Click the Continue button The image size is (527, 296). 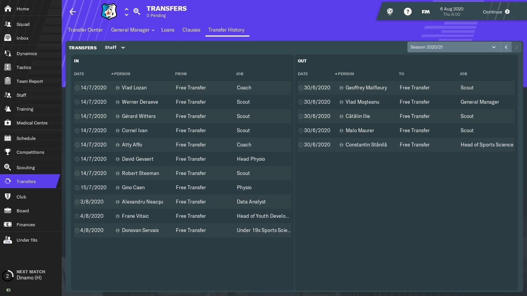pos(497,12)
